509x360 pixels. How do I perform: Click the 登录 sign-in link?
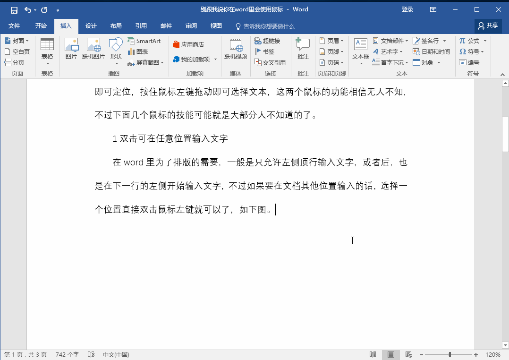(407, 9)
